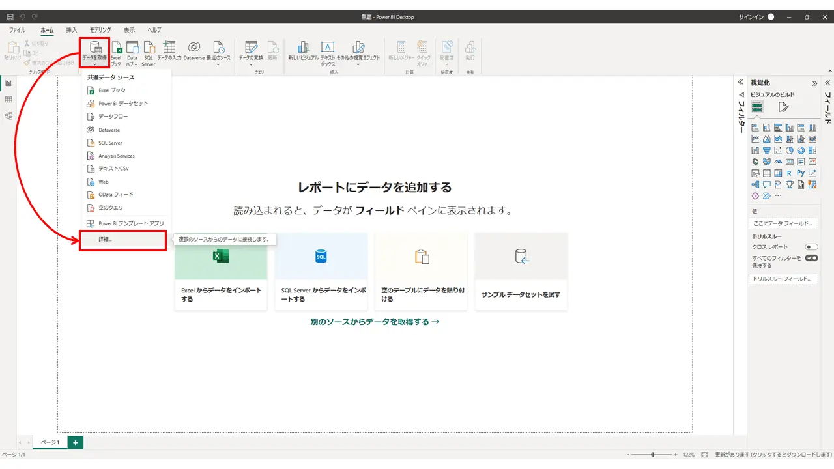
Task: Select the gauge visual icon
Action: tap(778, 162)
